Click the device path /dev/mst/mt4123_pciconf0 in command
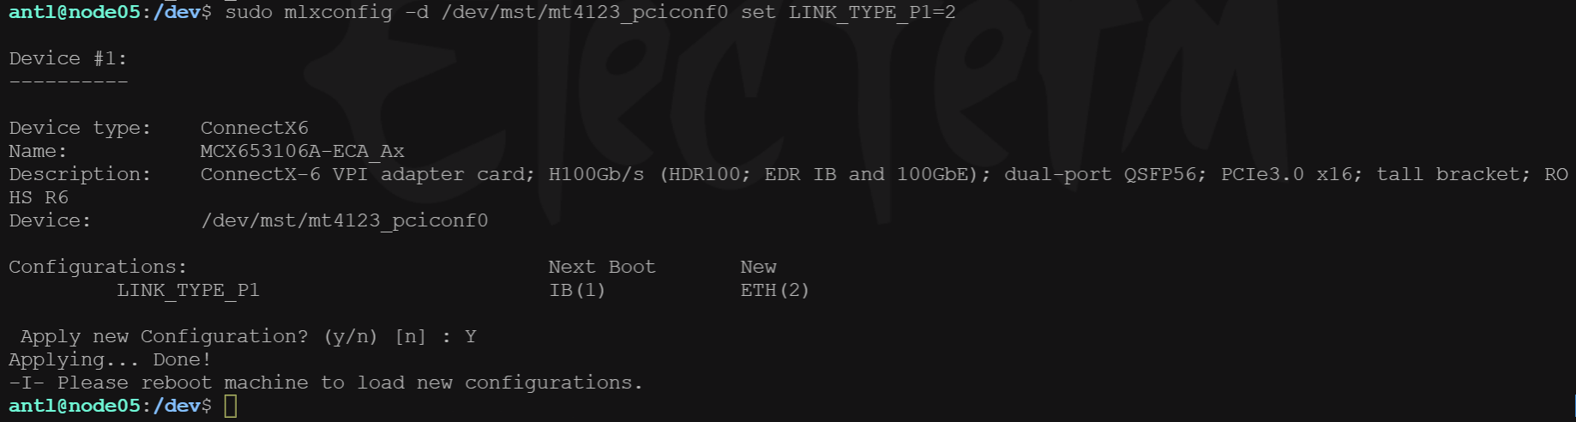Viewport: 1576px width, 422px height. [x=585, y=12]
